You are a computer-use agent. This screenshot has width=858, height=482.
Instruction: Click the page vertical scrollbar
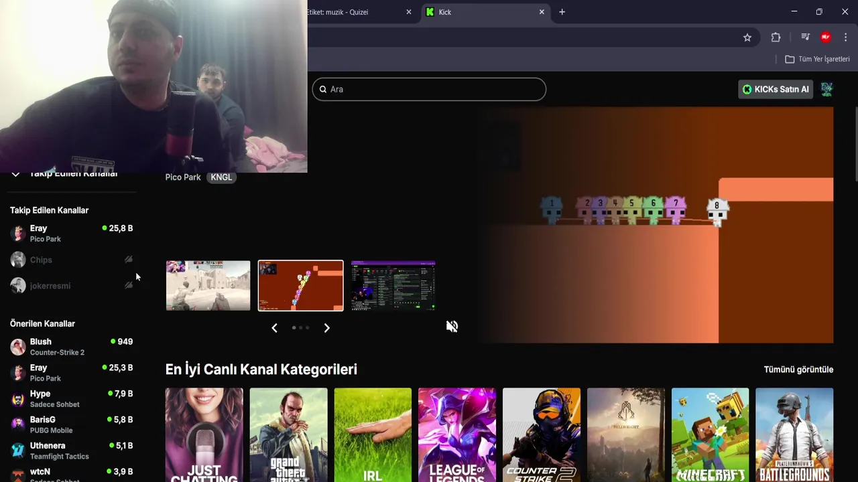(x=855, y=144)
